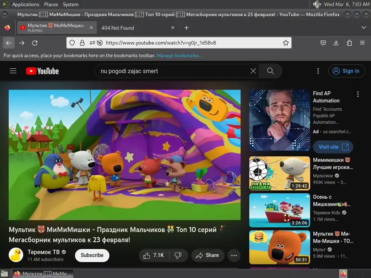Open YouTube settings three-dot menu
Viewport: 371px width, 278px height.
click(318, 71)
